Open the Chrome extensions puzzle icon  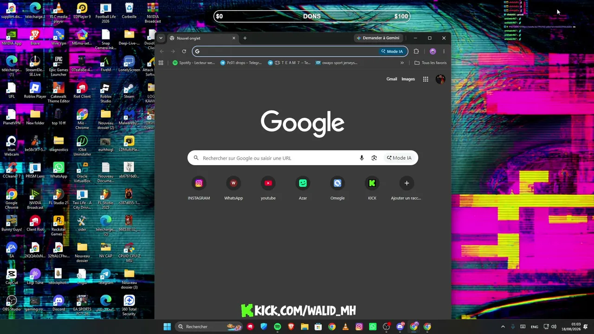(416, 51)
